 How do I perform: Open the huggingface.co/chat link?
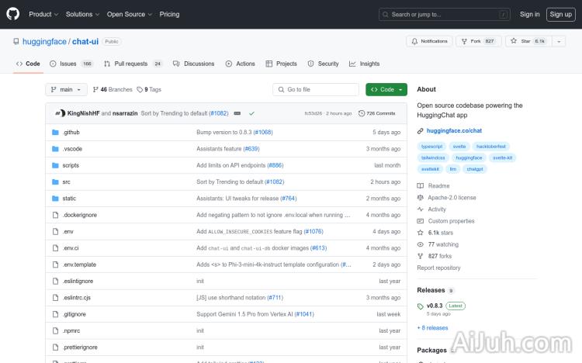pos(454,131)
